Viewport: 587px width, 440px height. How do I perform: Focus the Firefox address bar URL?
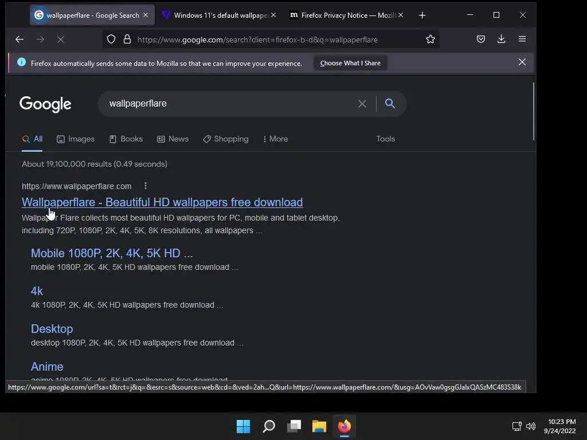257,40
